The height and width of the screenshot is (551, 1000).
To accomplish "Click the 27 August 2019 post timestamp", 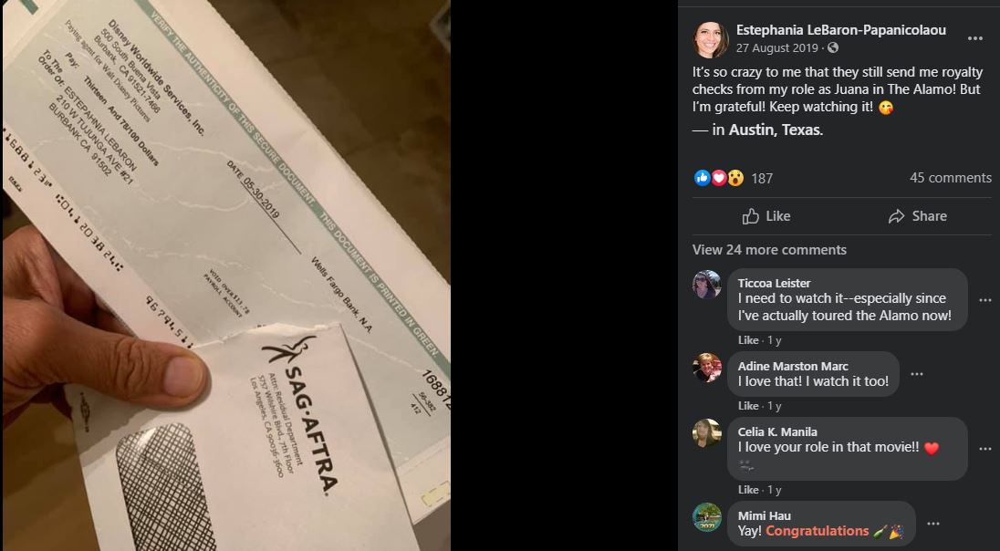I will [x=776, y=48].
